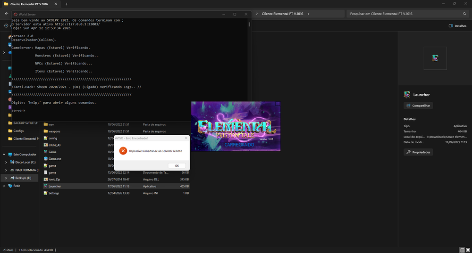Click the Ionic.Zip DLL file icon
The width and height of the screenshot is (472, 253).
pos(45,180)
